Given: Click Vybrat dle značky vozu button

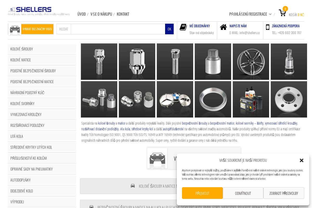Looking at the screenshot, I should 37,29.
